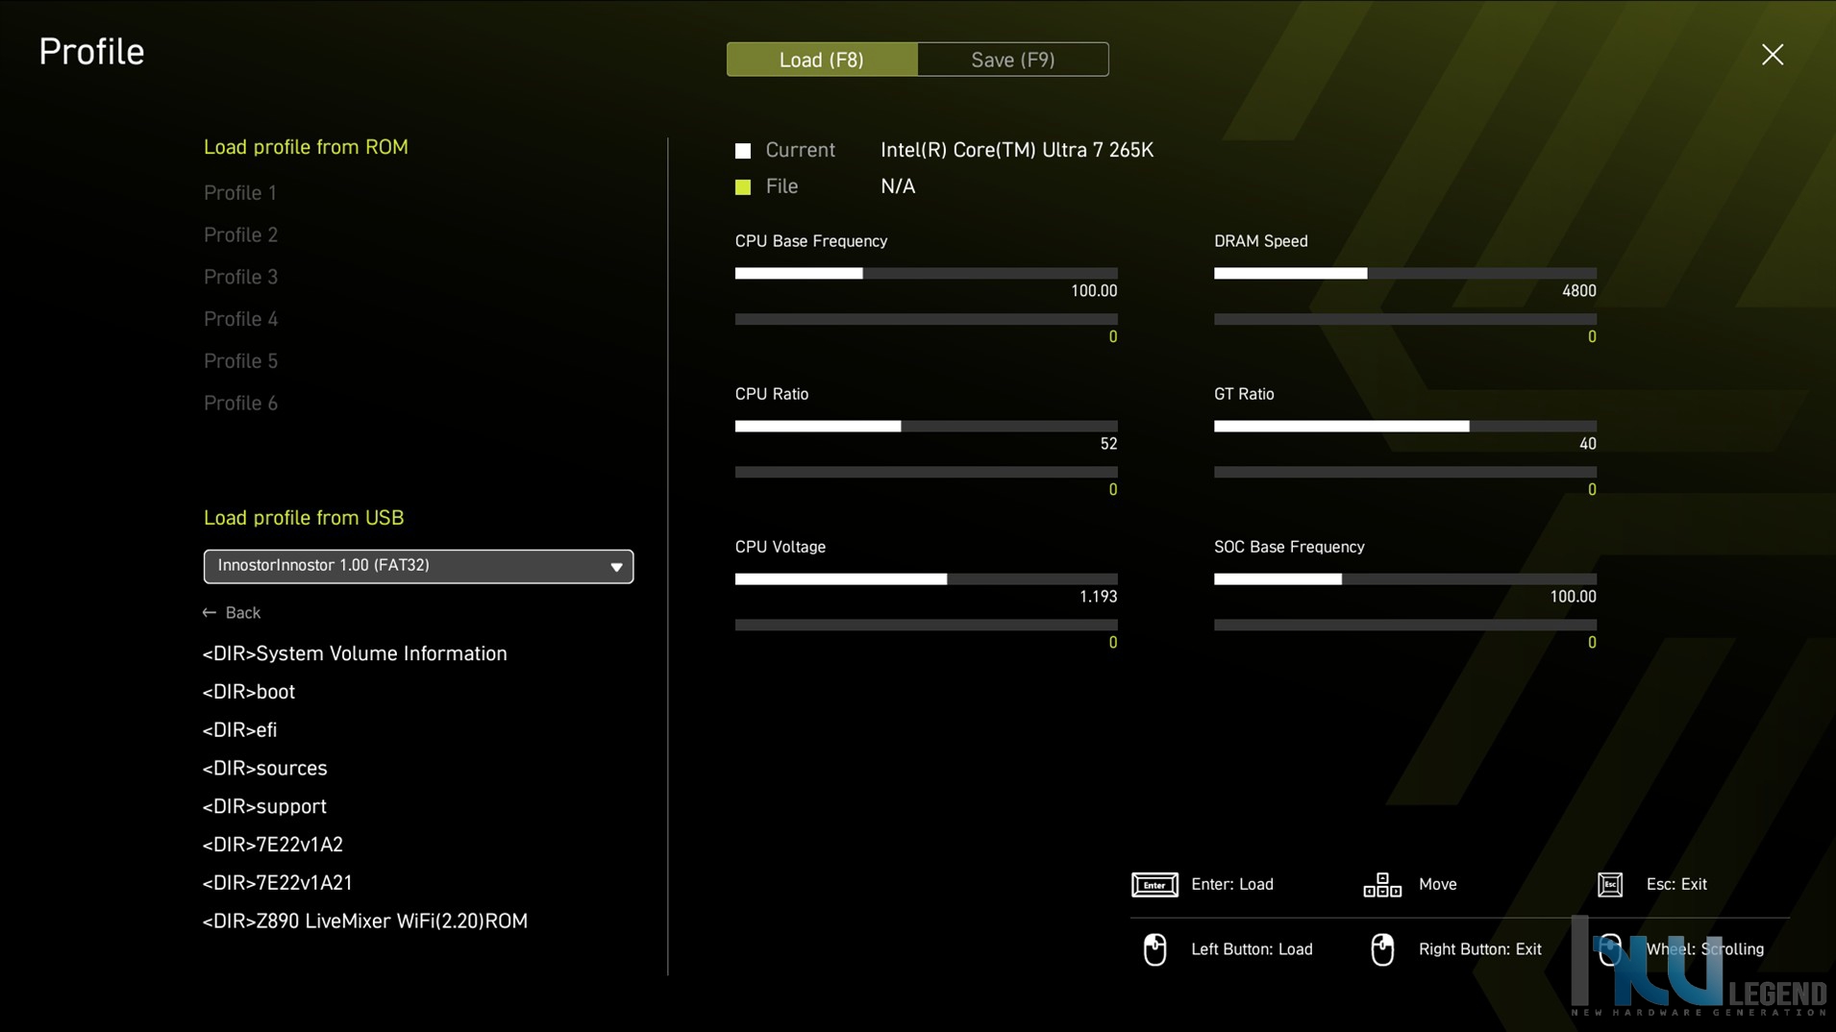Click the Enter: Load hint label
Viewport: 1836px width, 1032px height.
1232,884
